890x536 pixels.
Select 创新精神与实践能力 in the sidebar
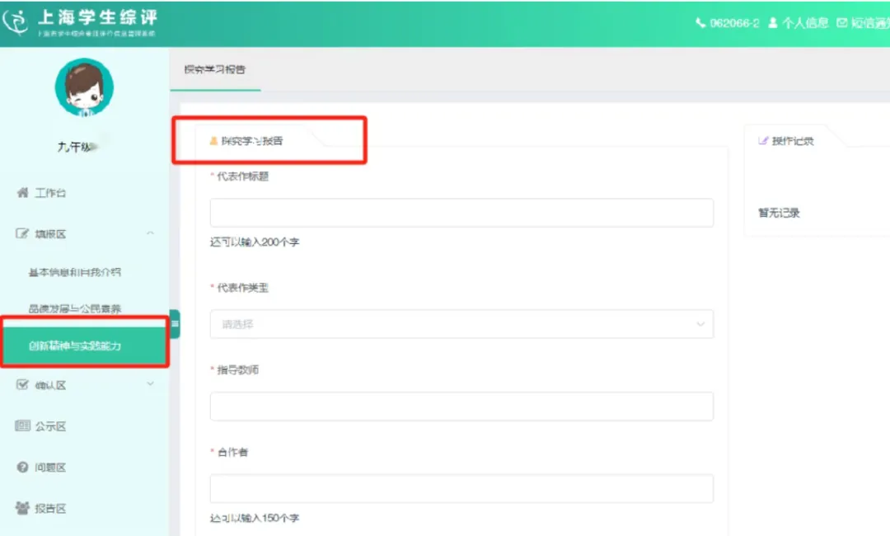tap(85, 346)
